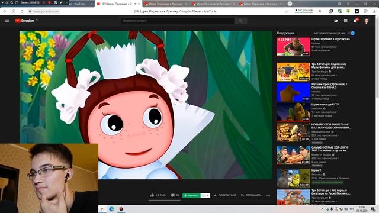Image resolution: width=379 pixels, height=213 pixels.
Task: Open the download quality 720 dropdown
Action: 205,195
